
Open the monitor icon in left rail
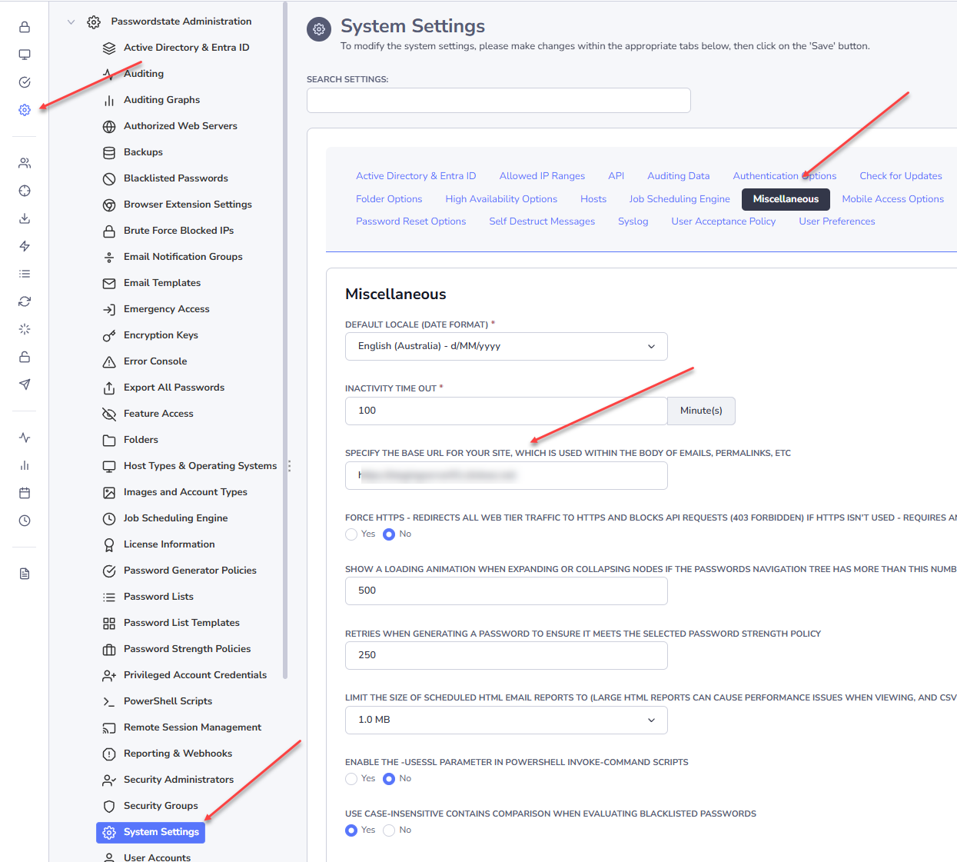[25, 55]
